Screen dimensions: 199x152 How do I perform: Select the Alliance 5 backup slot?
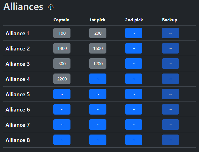click(171, 94)
